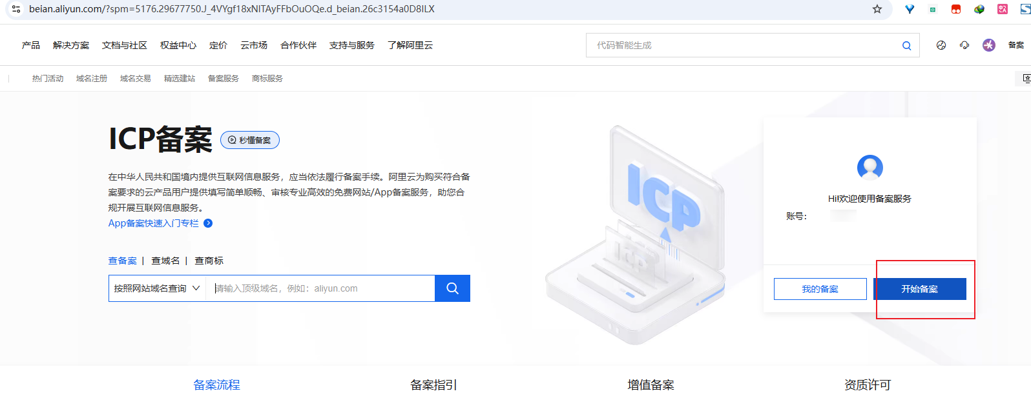1031x398 pixels.
Task: Open the purple user avatar menu
Action: click(x=989, y=45)
